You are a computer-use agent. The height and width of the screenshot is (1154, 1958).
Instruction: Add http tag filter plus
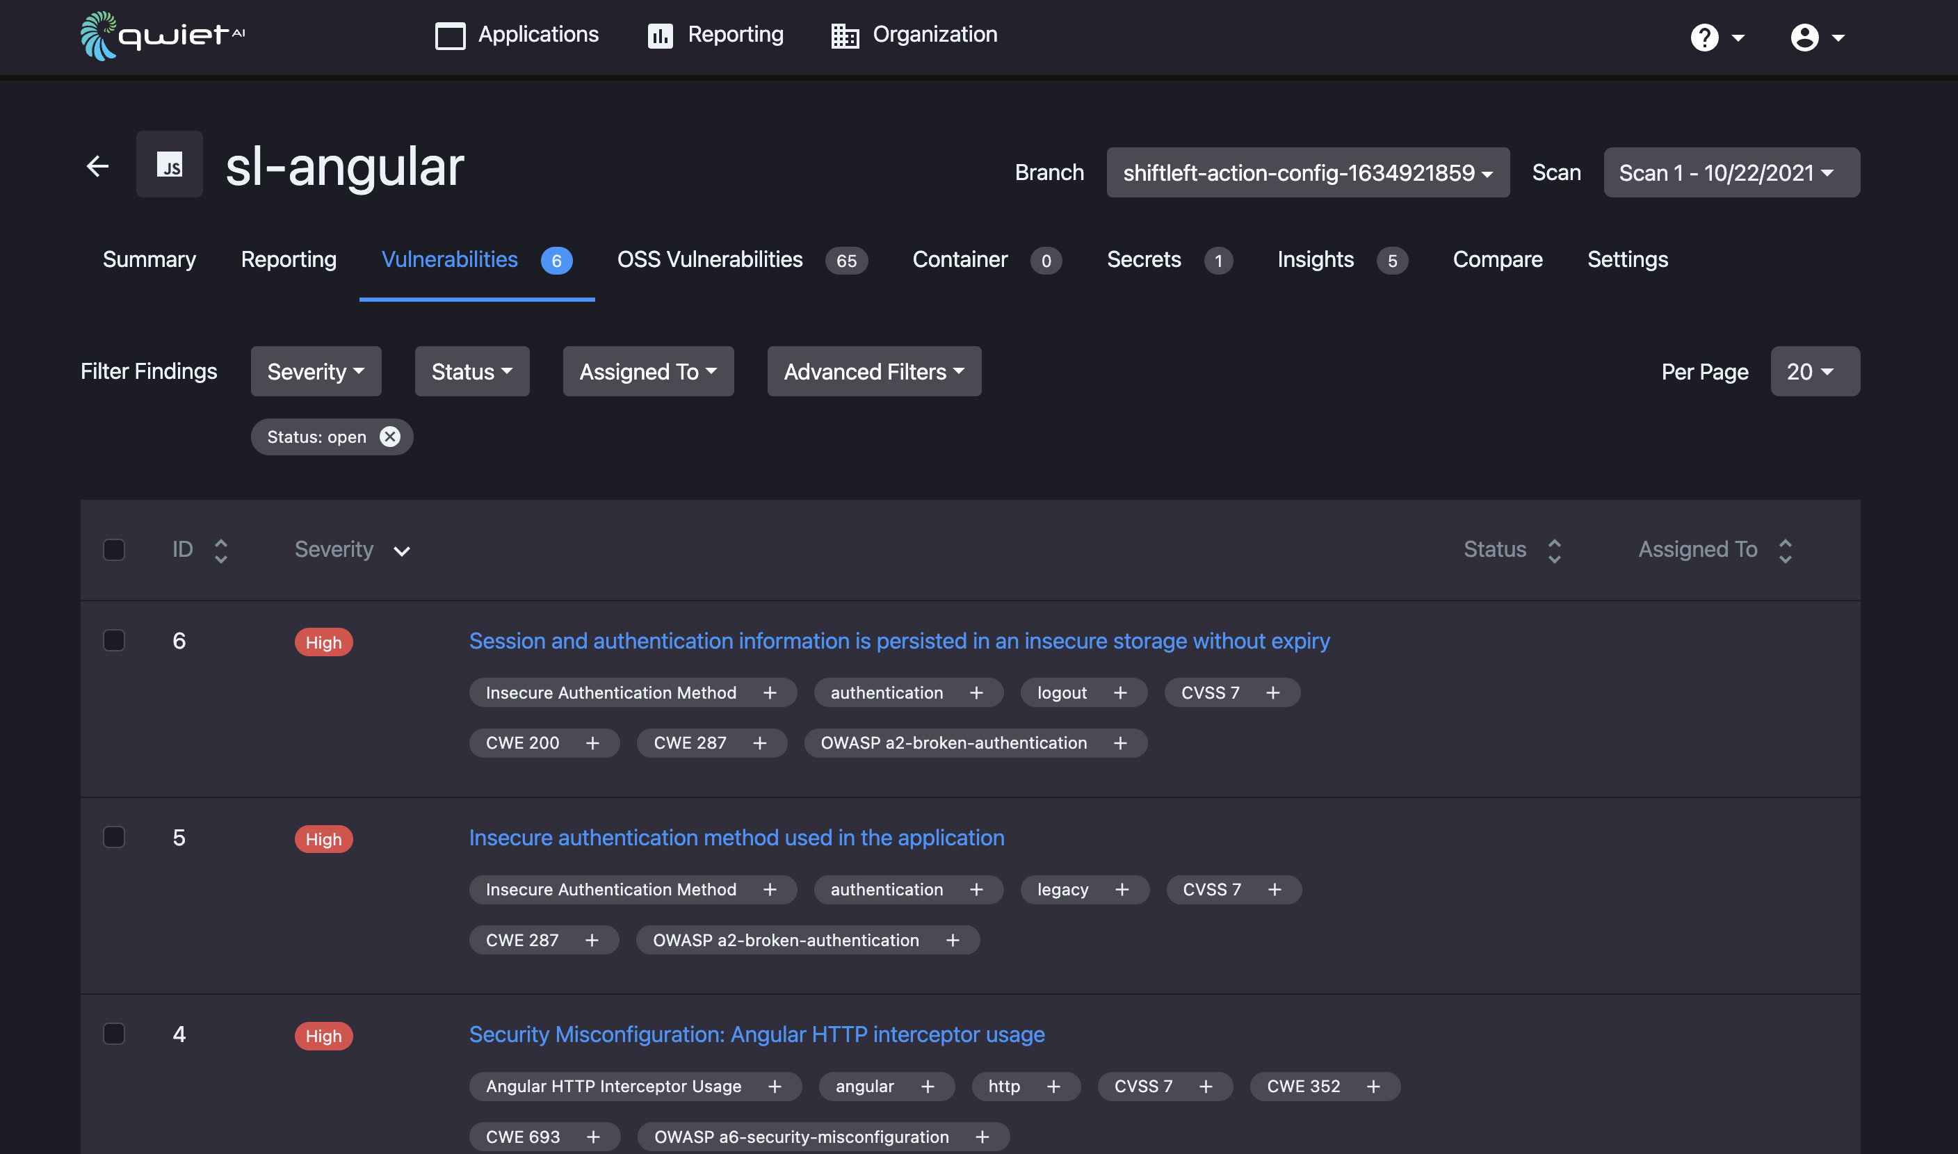pos(1053,1087)
